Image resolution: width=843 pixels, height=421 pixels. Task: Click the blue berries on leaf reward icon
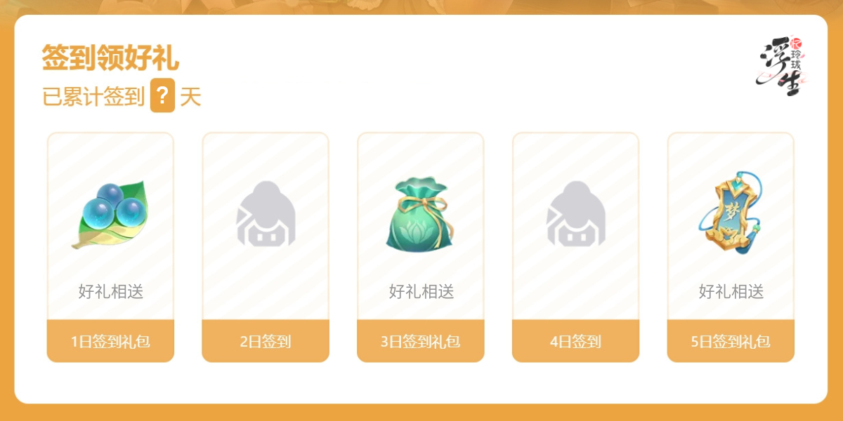(x=110, y=214)
